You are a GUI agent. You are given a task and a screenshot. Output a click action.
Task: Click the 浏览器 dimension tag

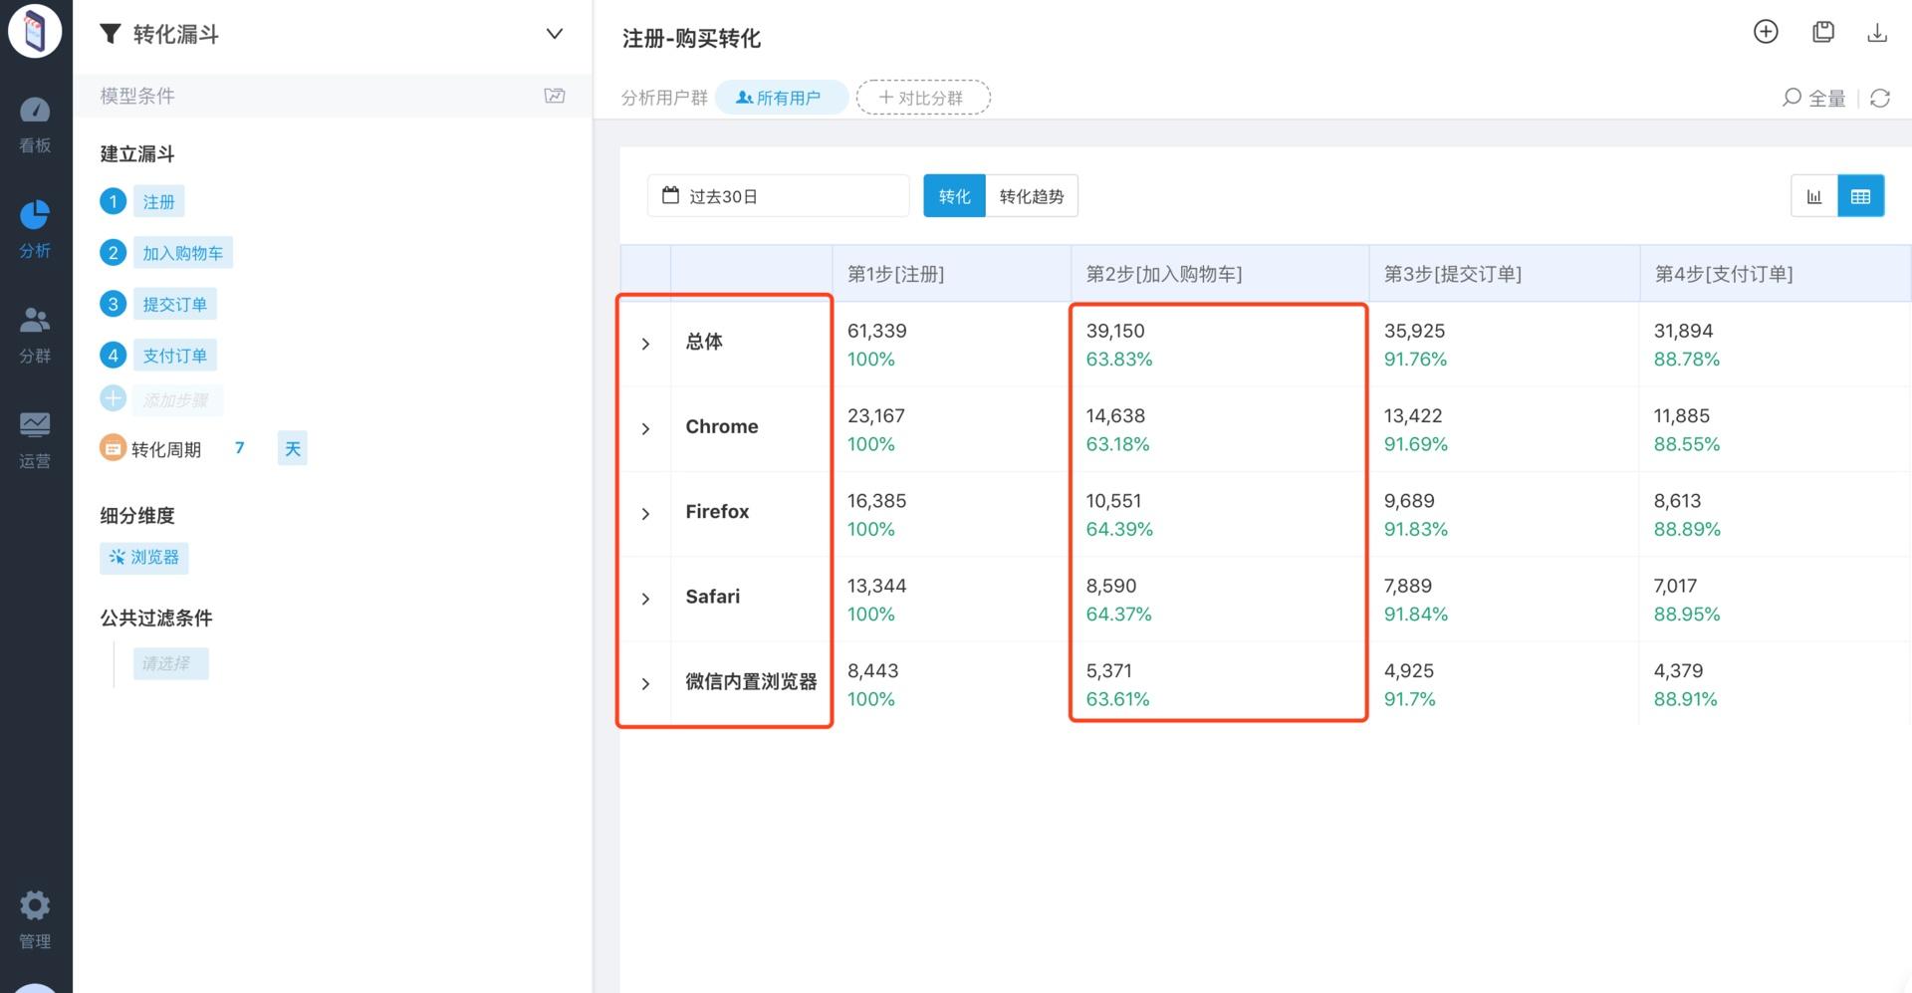coord(143,557)
